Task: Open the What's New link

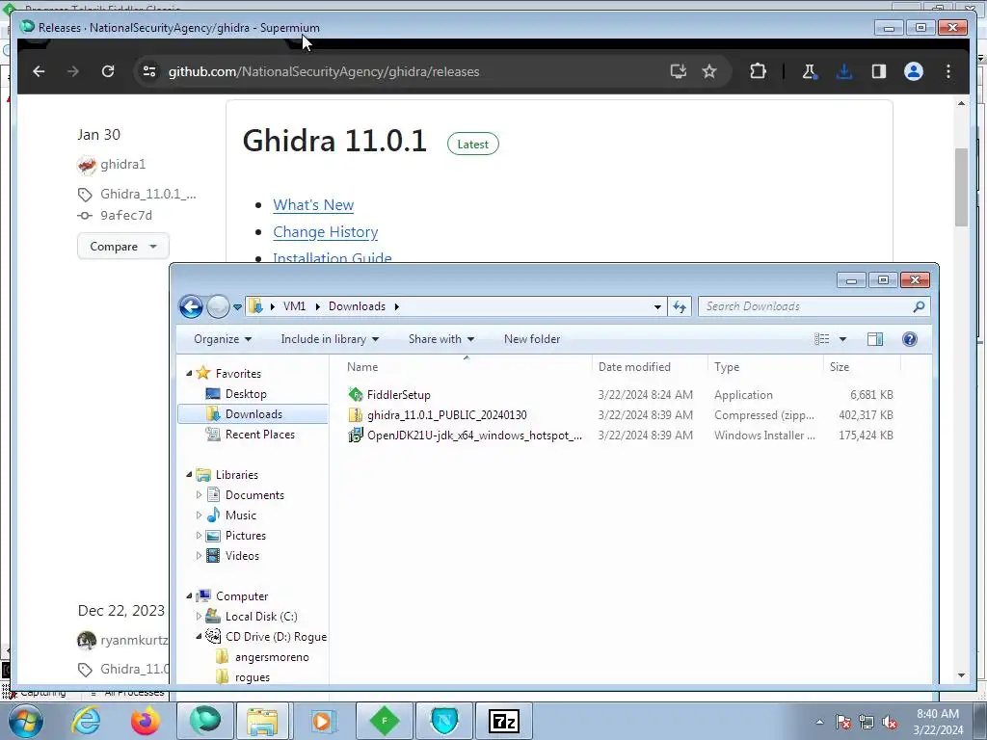Action: click(x=313, y=205)
